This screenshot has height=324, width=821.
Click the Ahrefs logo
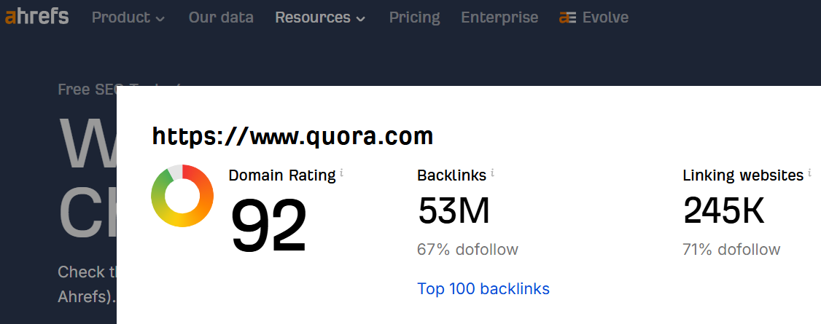coord(36,17)
